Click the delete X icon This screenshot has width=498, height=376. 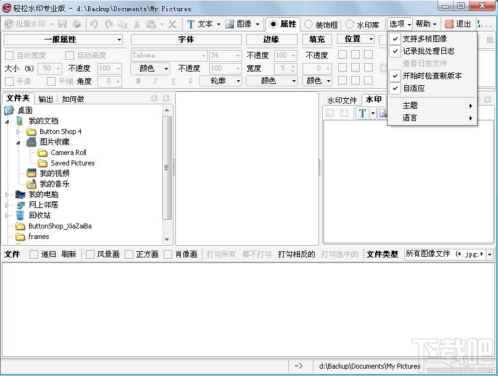click(x=172, y=24)
